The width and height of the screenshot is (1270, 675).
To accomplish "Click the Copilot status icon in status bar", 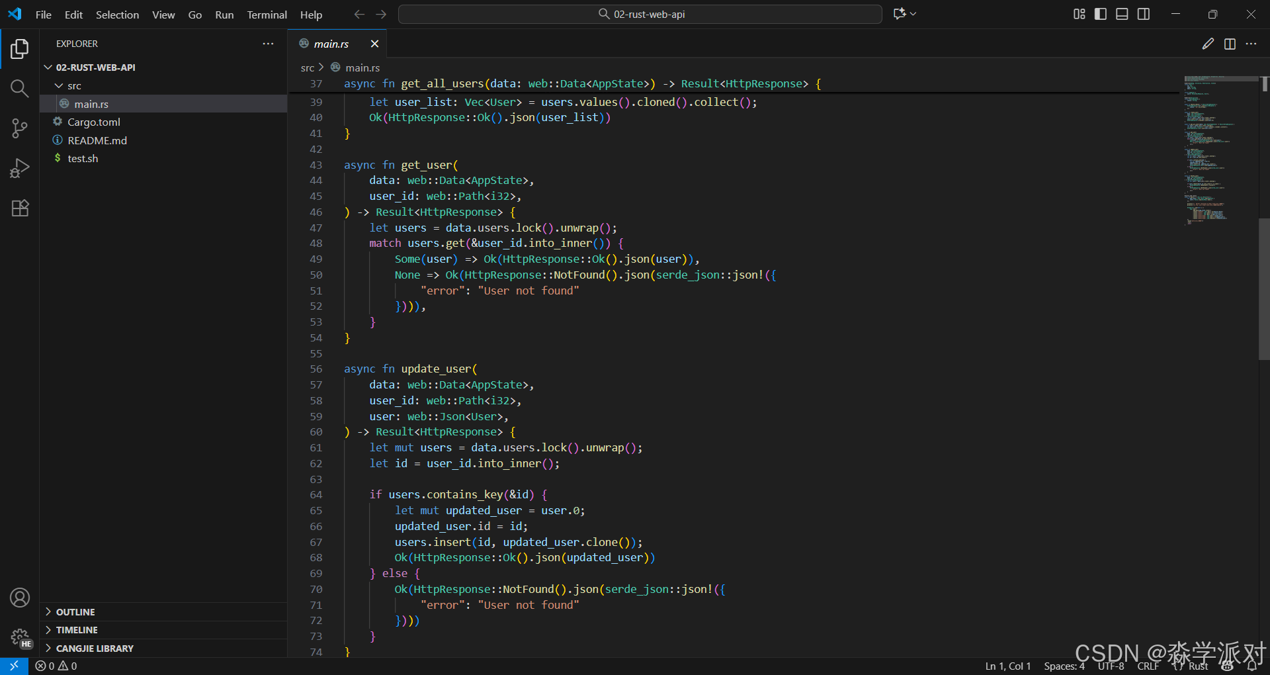I will pos(1228,666).
